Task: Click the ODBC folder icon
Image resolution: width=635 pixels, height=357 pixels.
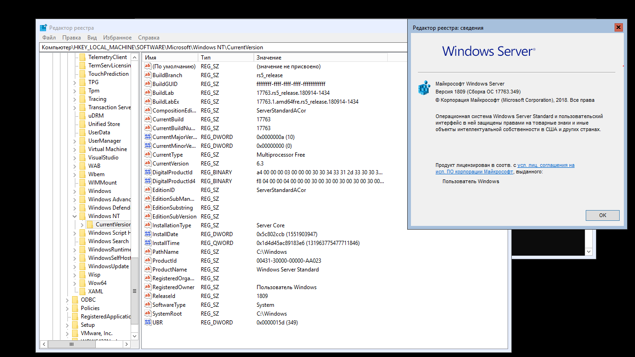Action: [x=75, y=300]
